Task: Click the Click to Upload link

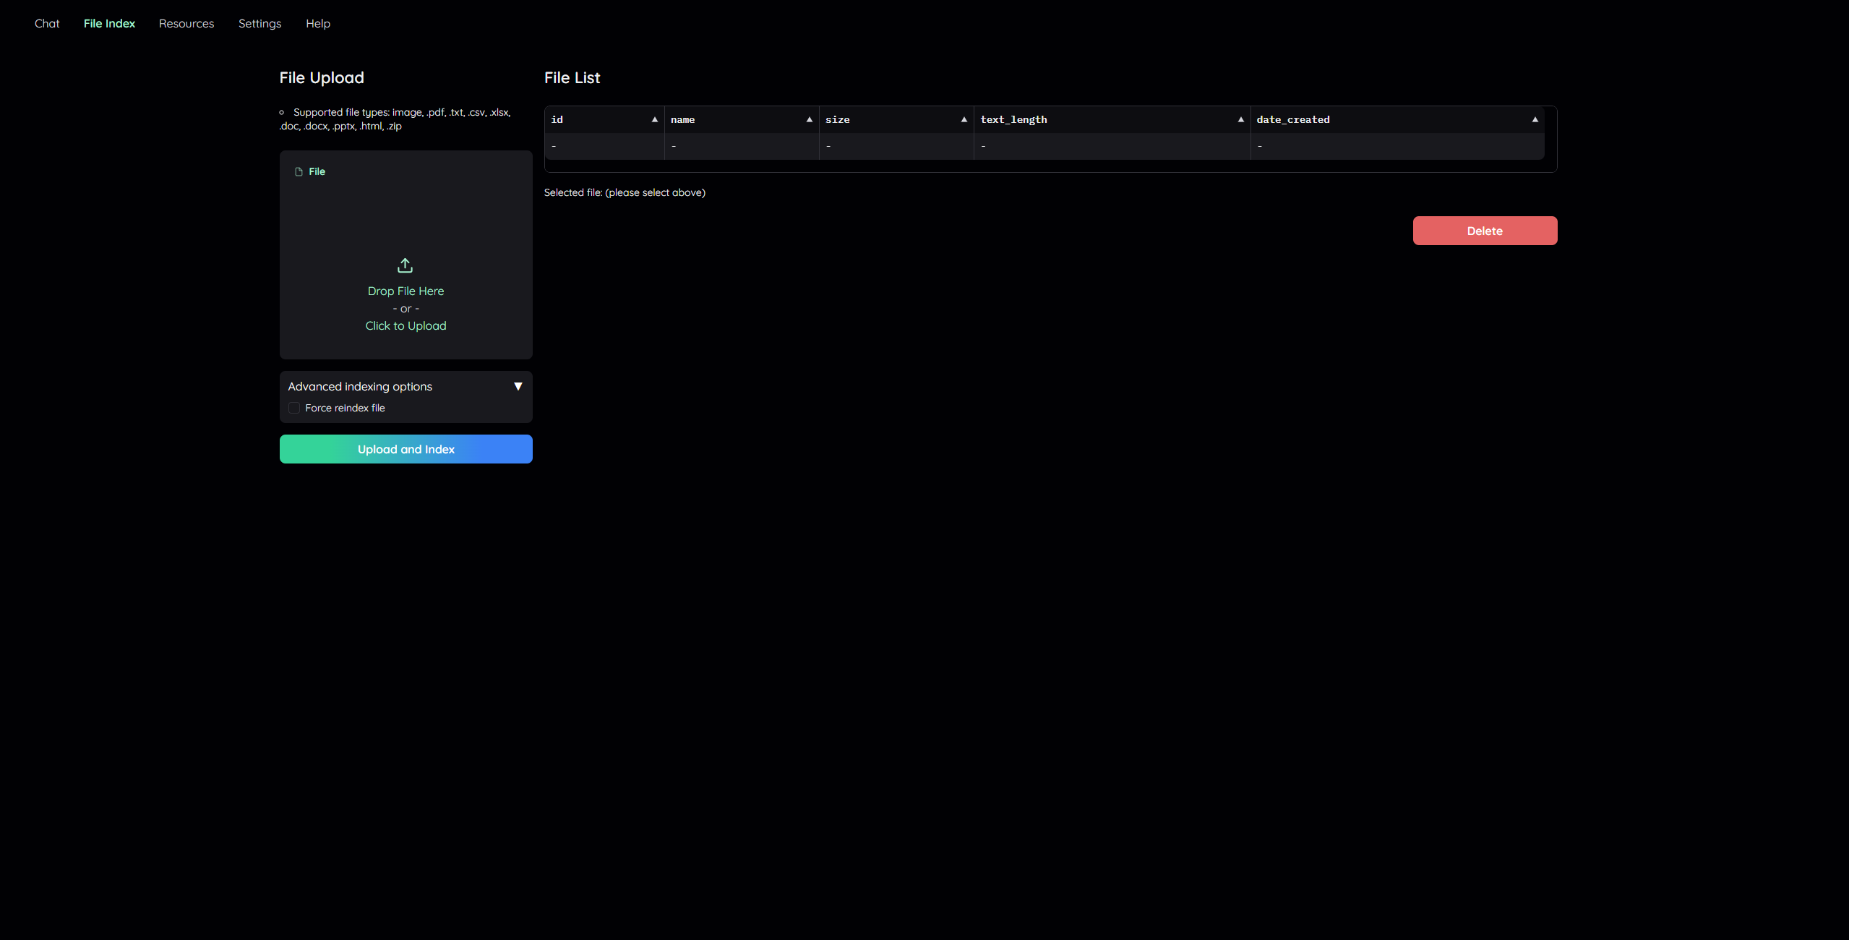Action: coord(406,325)
